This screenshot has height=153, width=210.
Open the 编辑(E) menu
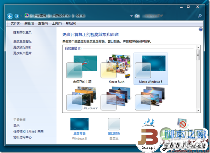click(x=29, y=23)
